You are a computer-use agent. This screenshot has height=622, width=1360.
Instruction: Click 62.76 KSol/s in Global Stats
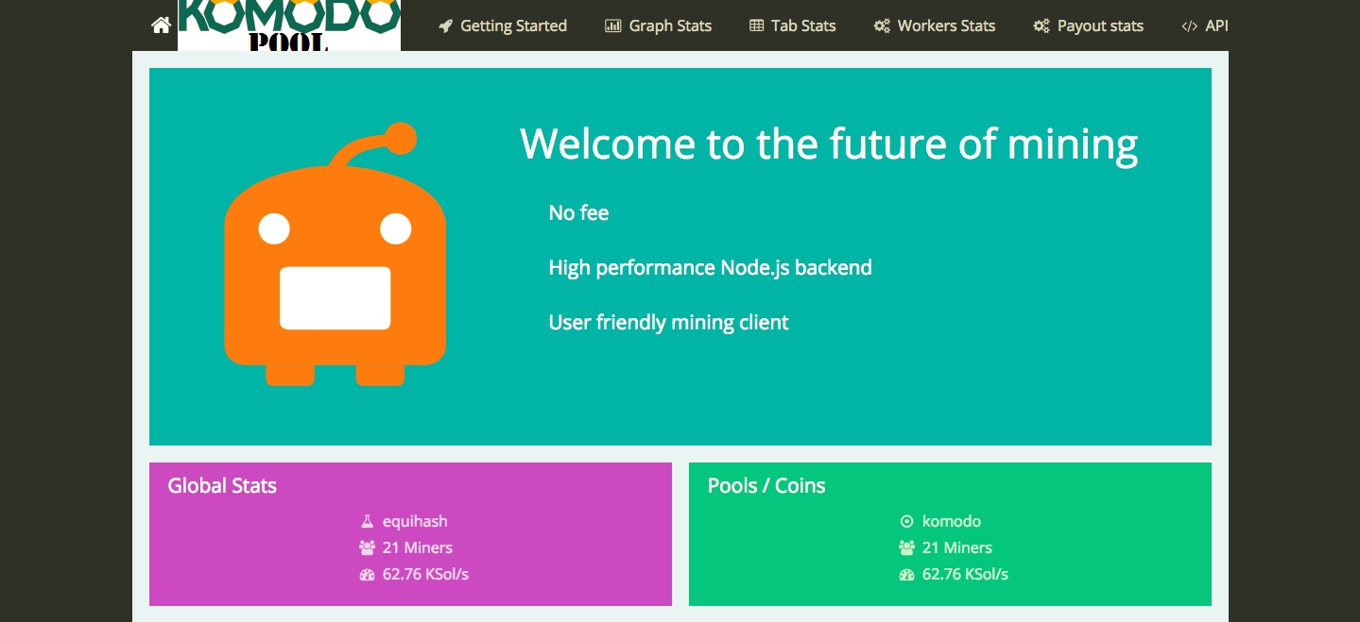click(425, 574)
